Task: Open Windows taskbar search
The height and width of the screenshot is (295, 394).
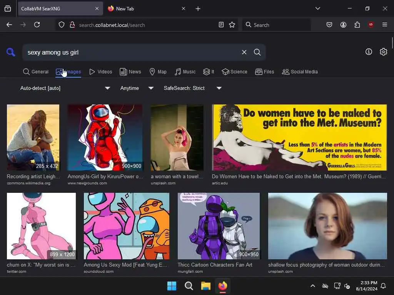Action: pos(189,286)
